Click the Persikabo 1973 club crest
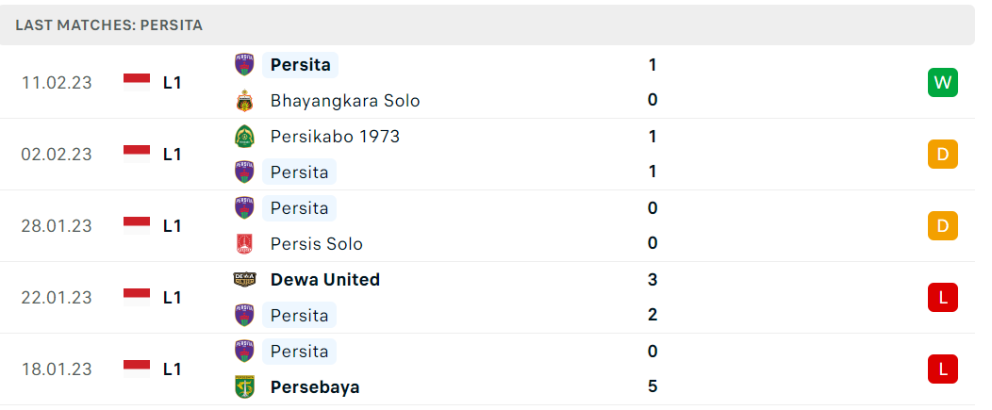This screenshot has height=410, width=992. pyautogui.click(x=244, y=137)
